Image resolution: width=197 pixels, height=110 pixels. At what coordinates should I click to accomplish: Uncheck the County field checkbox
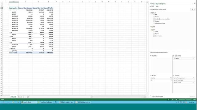154,21
